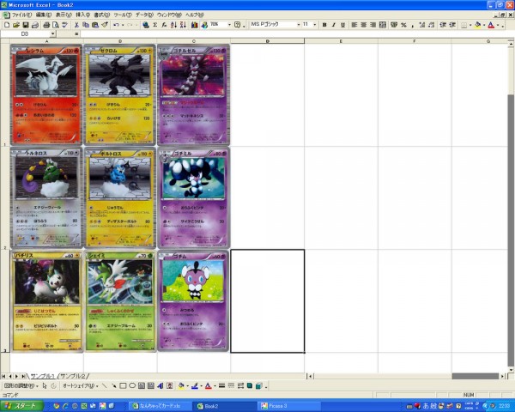Open the undo history dropdown arrow
The width and height of the screenshot is (515, 412).
click(123, 25)
